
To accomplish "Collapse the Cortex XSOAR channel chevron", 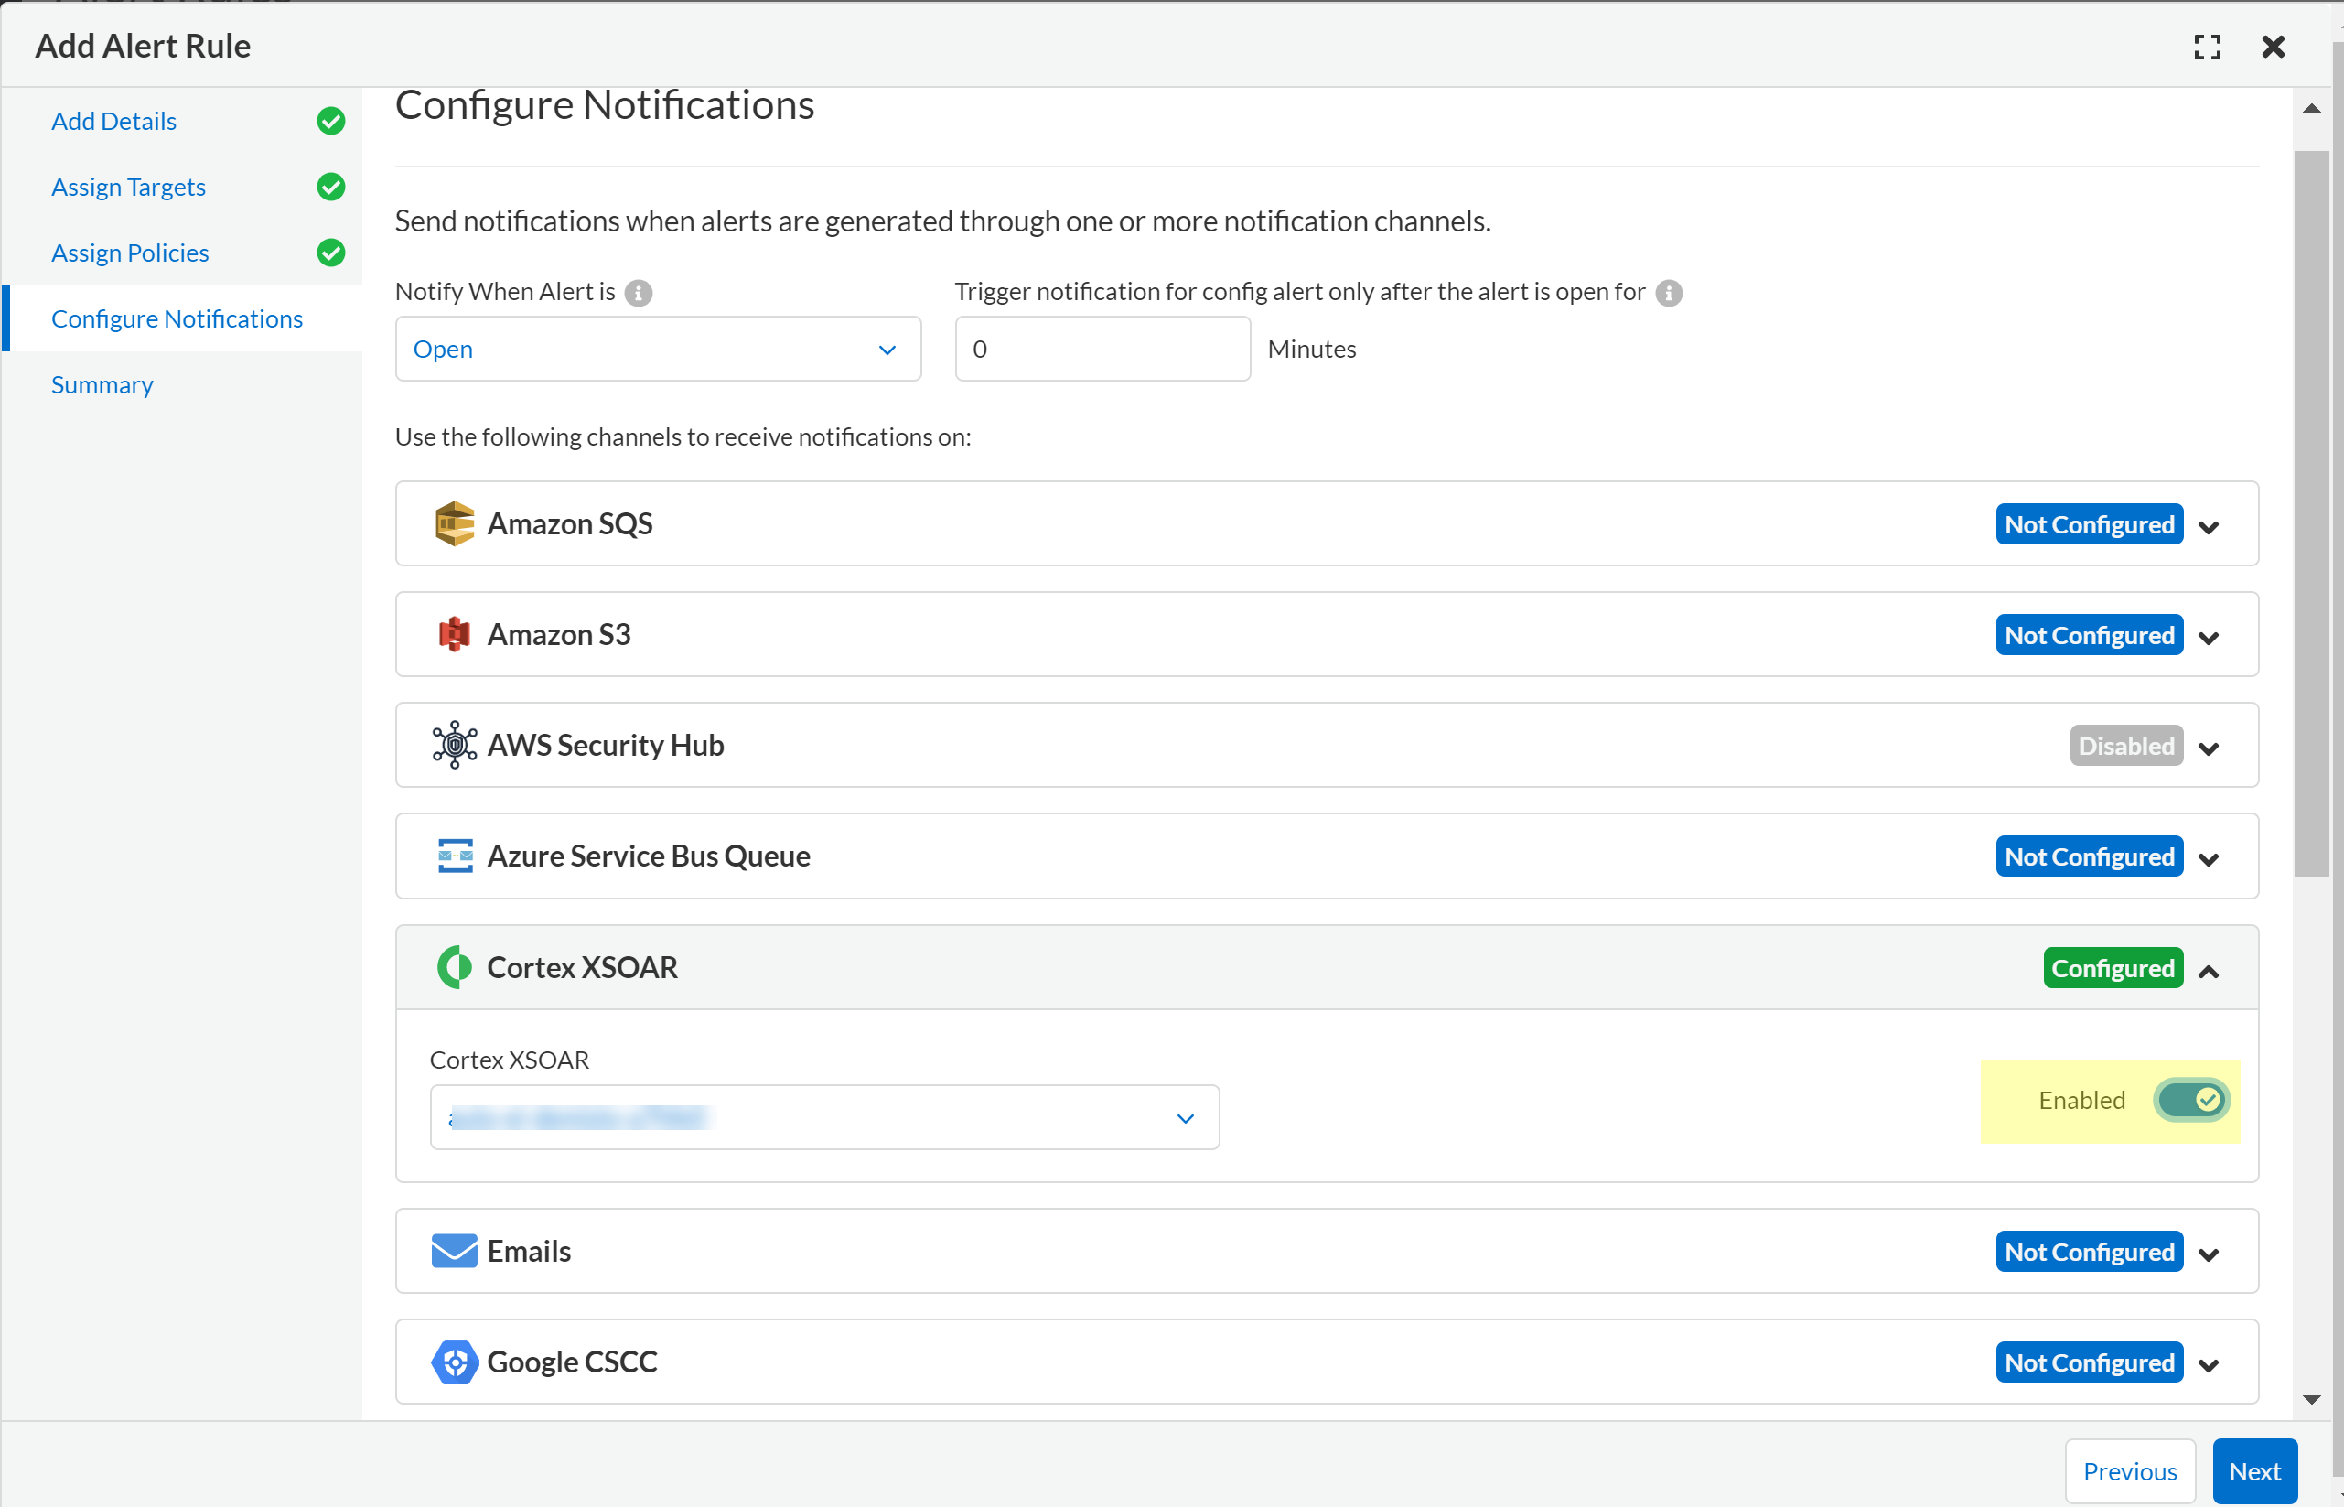I will [x=2208, y=971].
